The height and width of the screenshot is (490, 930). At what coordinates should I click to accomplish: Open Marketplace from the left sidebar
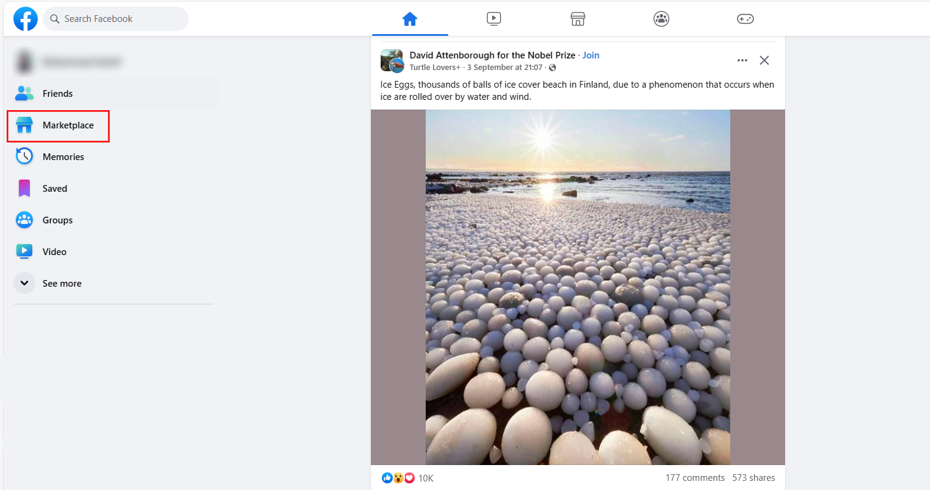68,125
